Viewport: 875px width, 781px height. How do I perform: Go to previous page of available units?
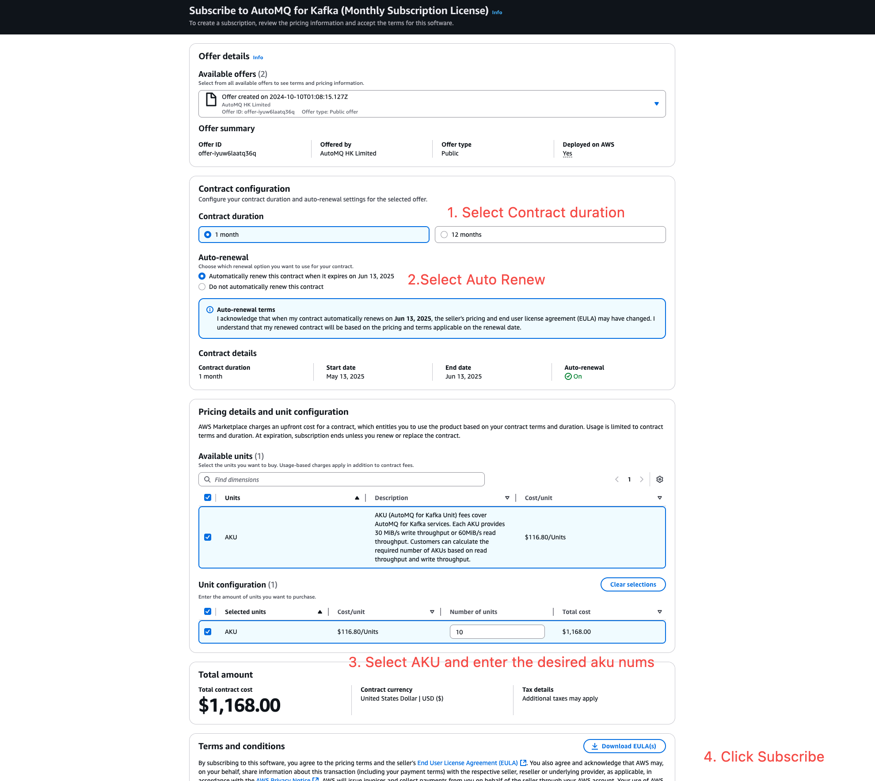[x=617, y=479]
